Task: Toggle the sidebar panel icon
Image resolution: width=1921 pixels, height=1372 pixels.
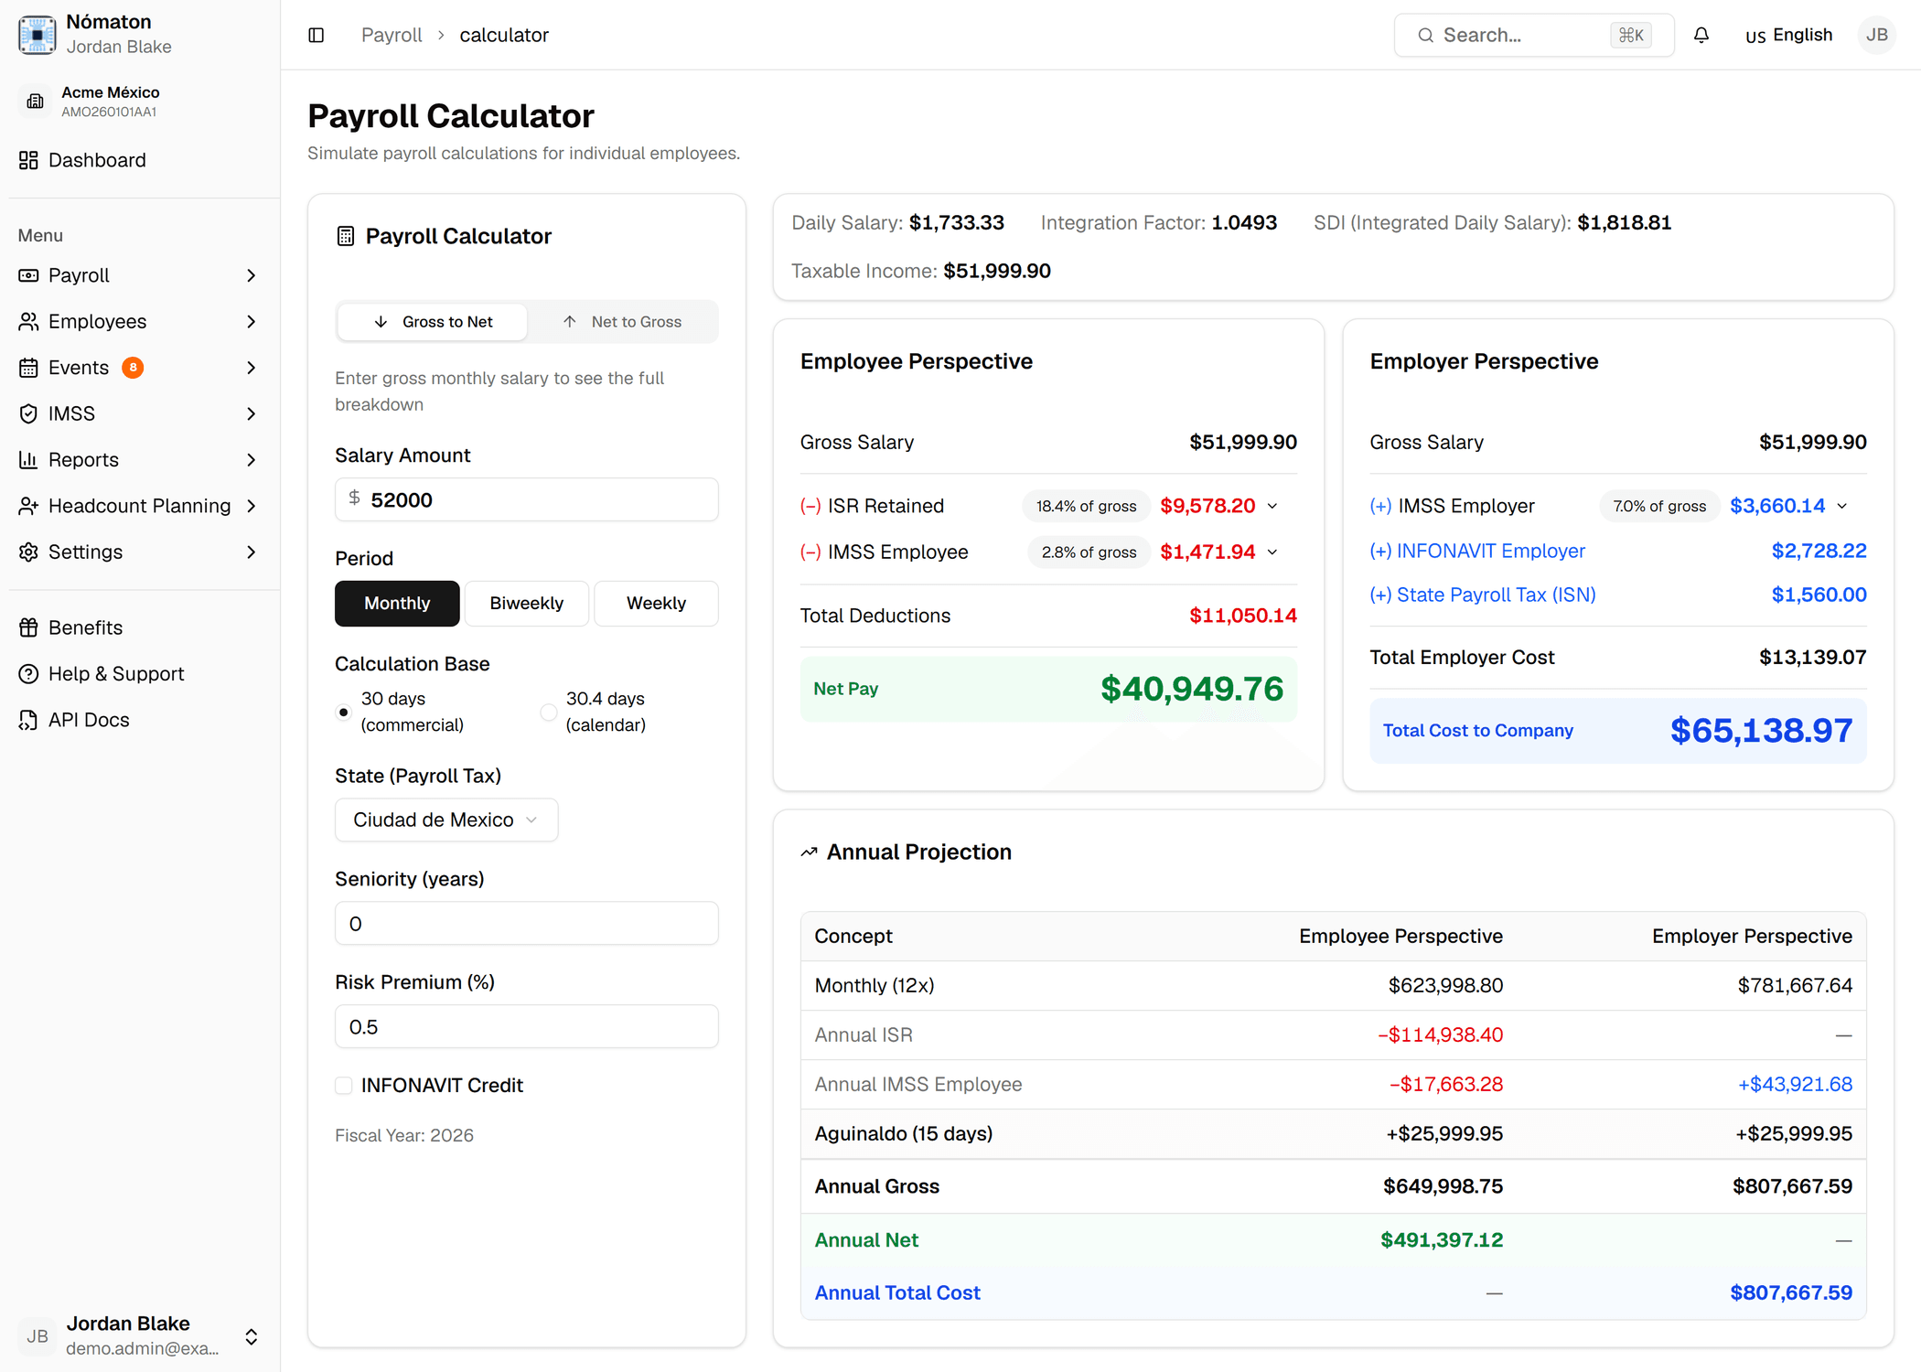Action: [x=317, y=35]
